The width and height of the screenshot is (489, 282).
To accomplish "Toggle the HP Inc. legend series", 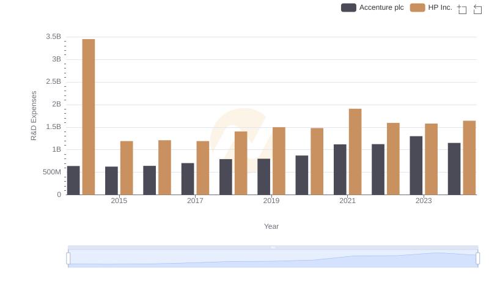I will click(431, 7).
